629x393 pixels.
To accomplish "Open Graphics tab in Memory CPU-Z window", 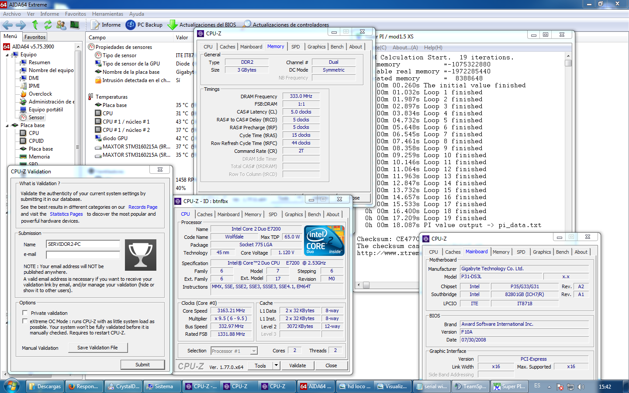I will coord(317,47).
